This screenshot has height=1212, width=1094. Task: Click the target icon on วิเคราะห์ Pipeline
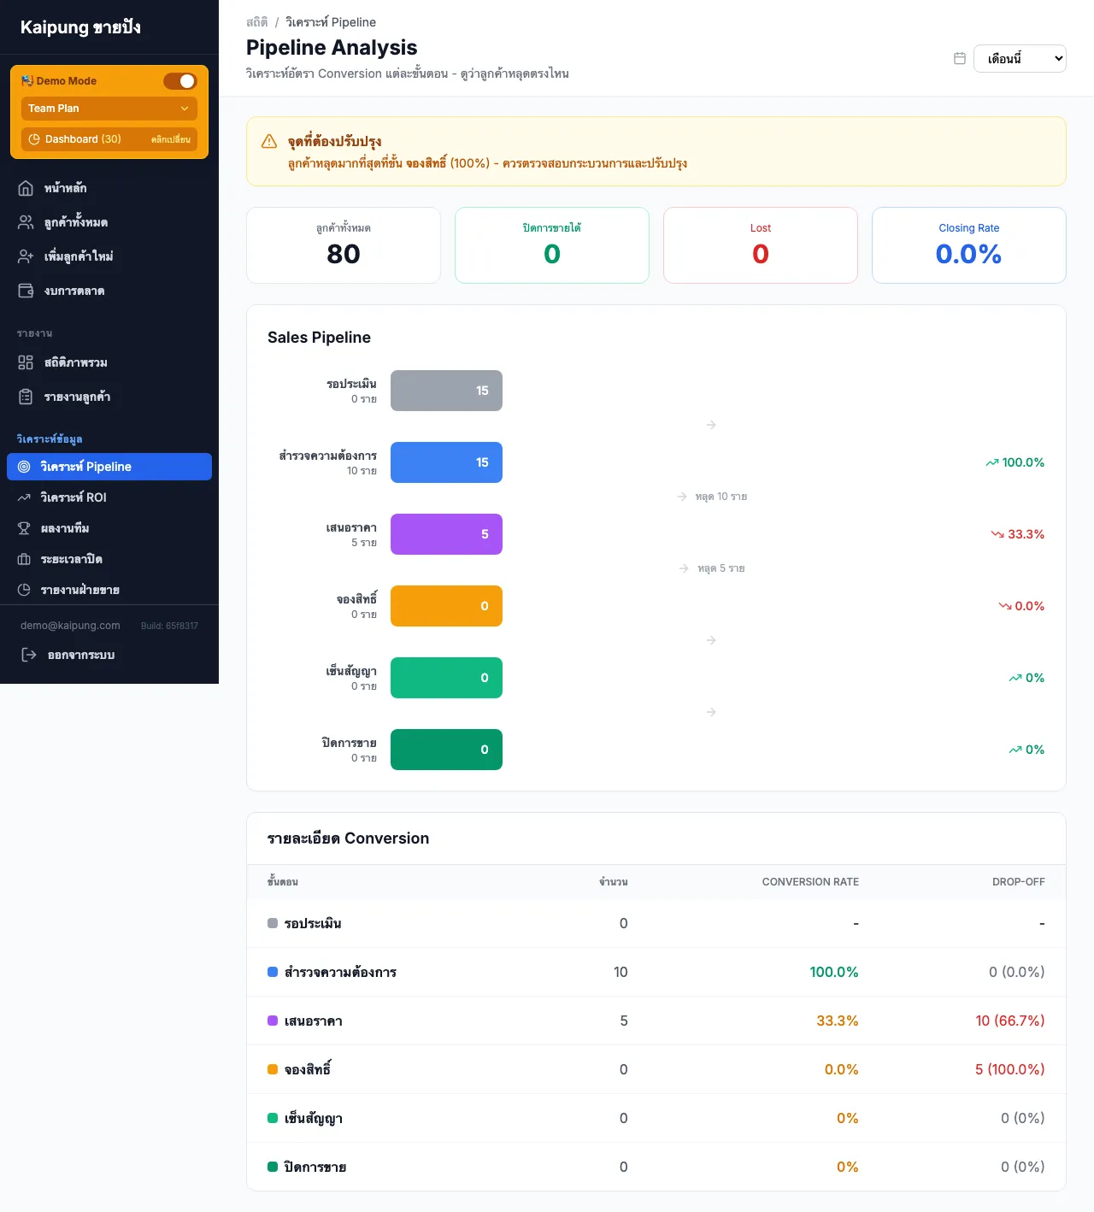coord(25,467)
